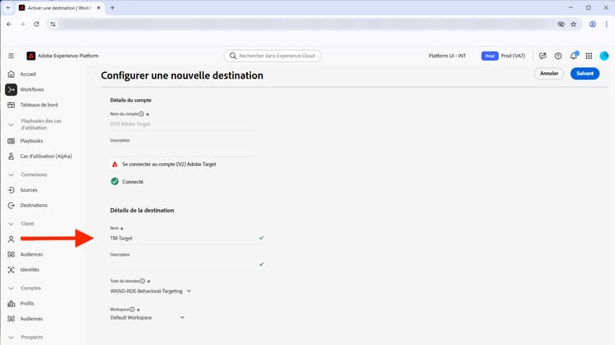
Task: Open the browser profile icon
Action: pyautogui.click(x=593, y=24)
